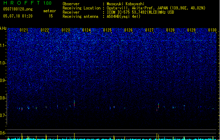Click the 0121 time marker
Viewport: 220px width, 140px height.
tap(23, 30)
